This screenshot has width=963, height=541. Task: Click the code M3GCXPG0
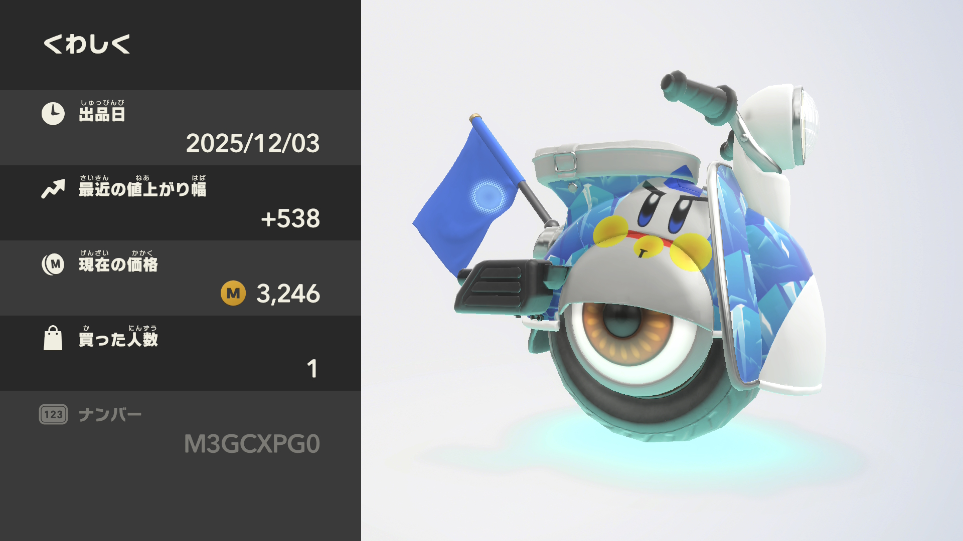(x=252, y=444)
